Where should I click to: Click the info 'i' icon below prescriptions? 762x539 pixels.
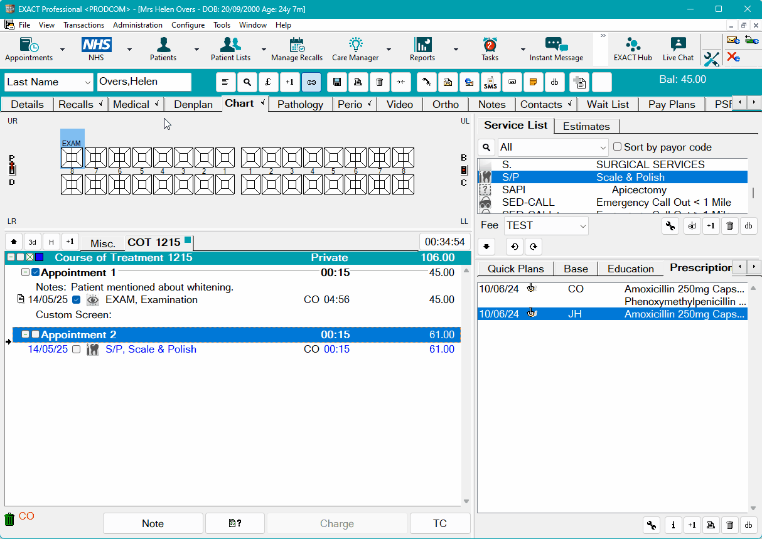point(673,525)
